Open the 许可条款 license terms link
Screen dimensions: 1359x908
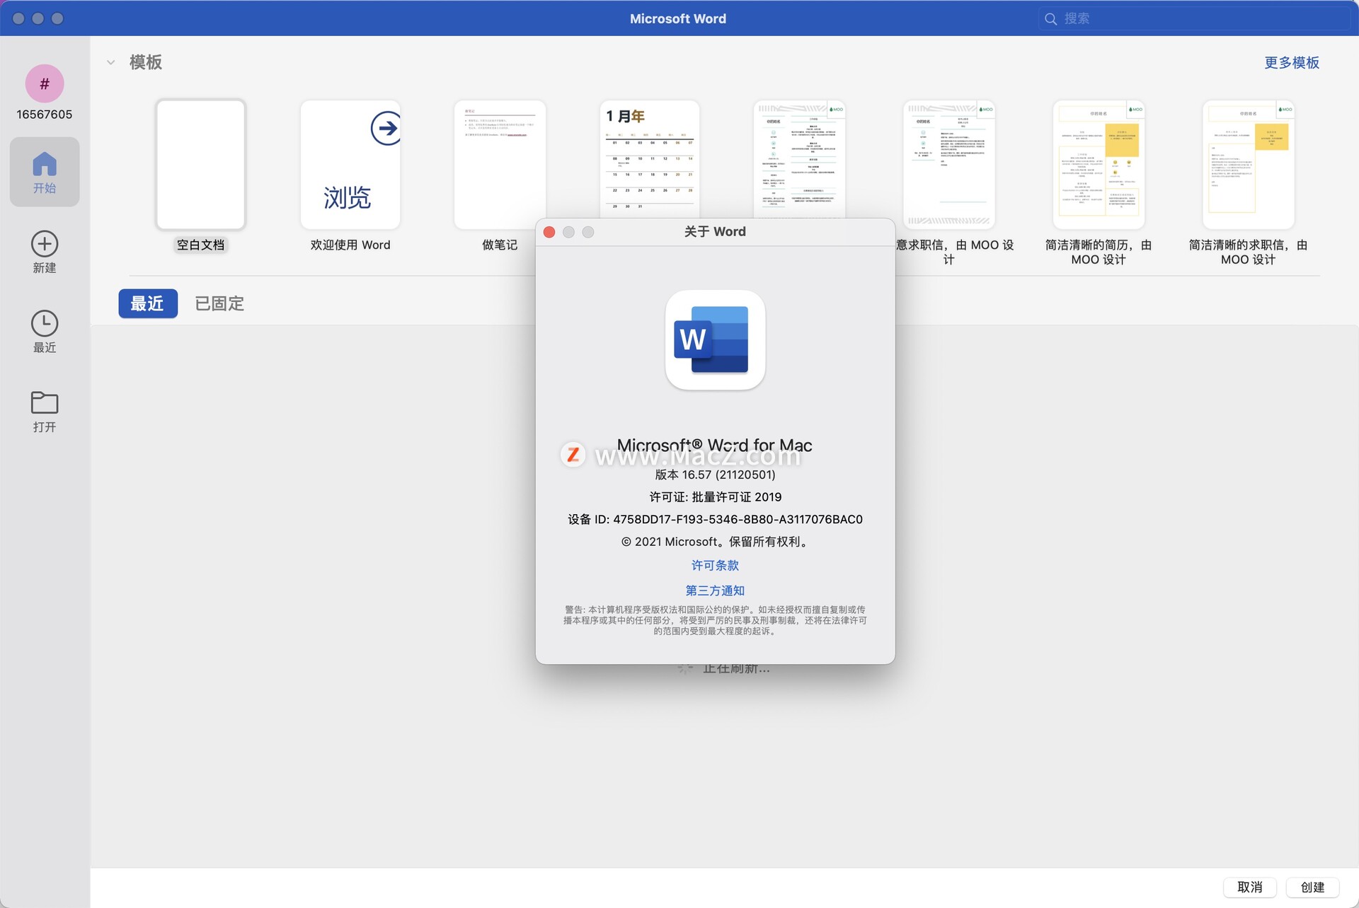click(x=715, y=565)
